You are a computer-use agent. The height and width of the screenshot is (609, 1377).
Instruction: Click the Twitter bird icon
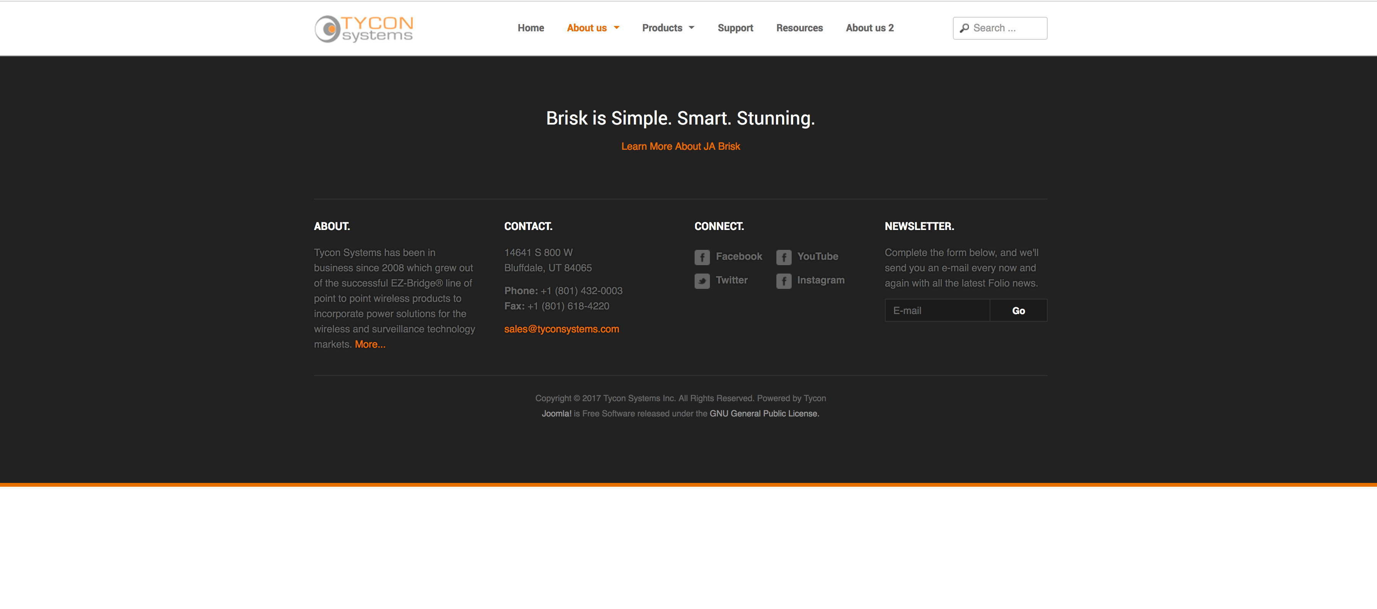tap(702, 281)
